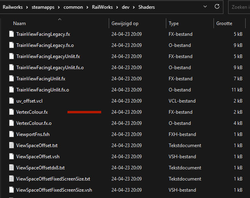The width and height of the screenshot is (250, 198).
Task: Click the file icon of ViewportFns.fxh
Action: tap(12, 134)
